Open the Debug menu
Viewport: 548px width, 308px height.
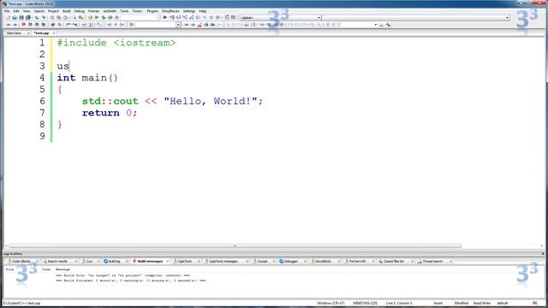point(80,11)
